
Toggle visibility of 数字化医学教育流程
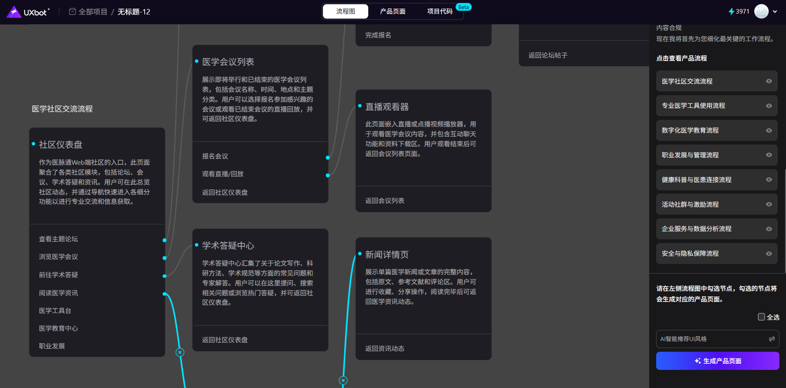[769, 131]
